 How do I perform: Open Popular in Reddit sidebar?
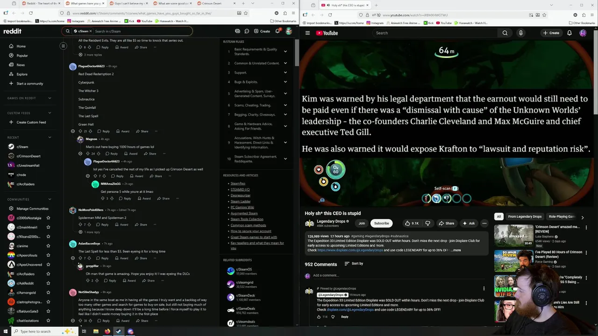pyautogui.click(x=22, y=56)
